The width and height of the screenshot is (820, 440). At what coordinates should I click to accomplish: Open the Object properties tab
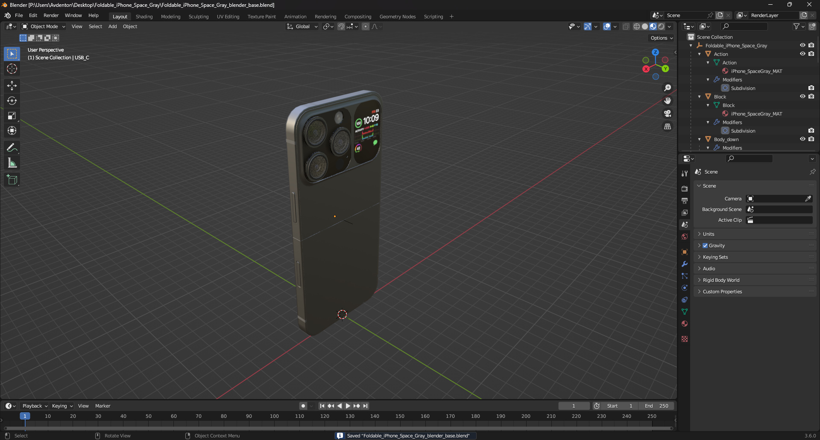685,252
